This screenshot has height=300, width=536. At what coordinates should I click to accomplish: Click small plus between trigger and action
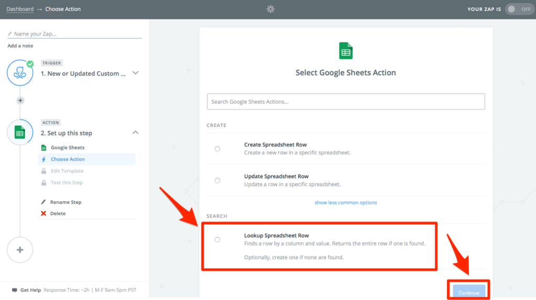click(x=20, y=100)
